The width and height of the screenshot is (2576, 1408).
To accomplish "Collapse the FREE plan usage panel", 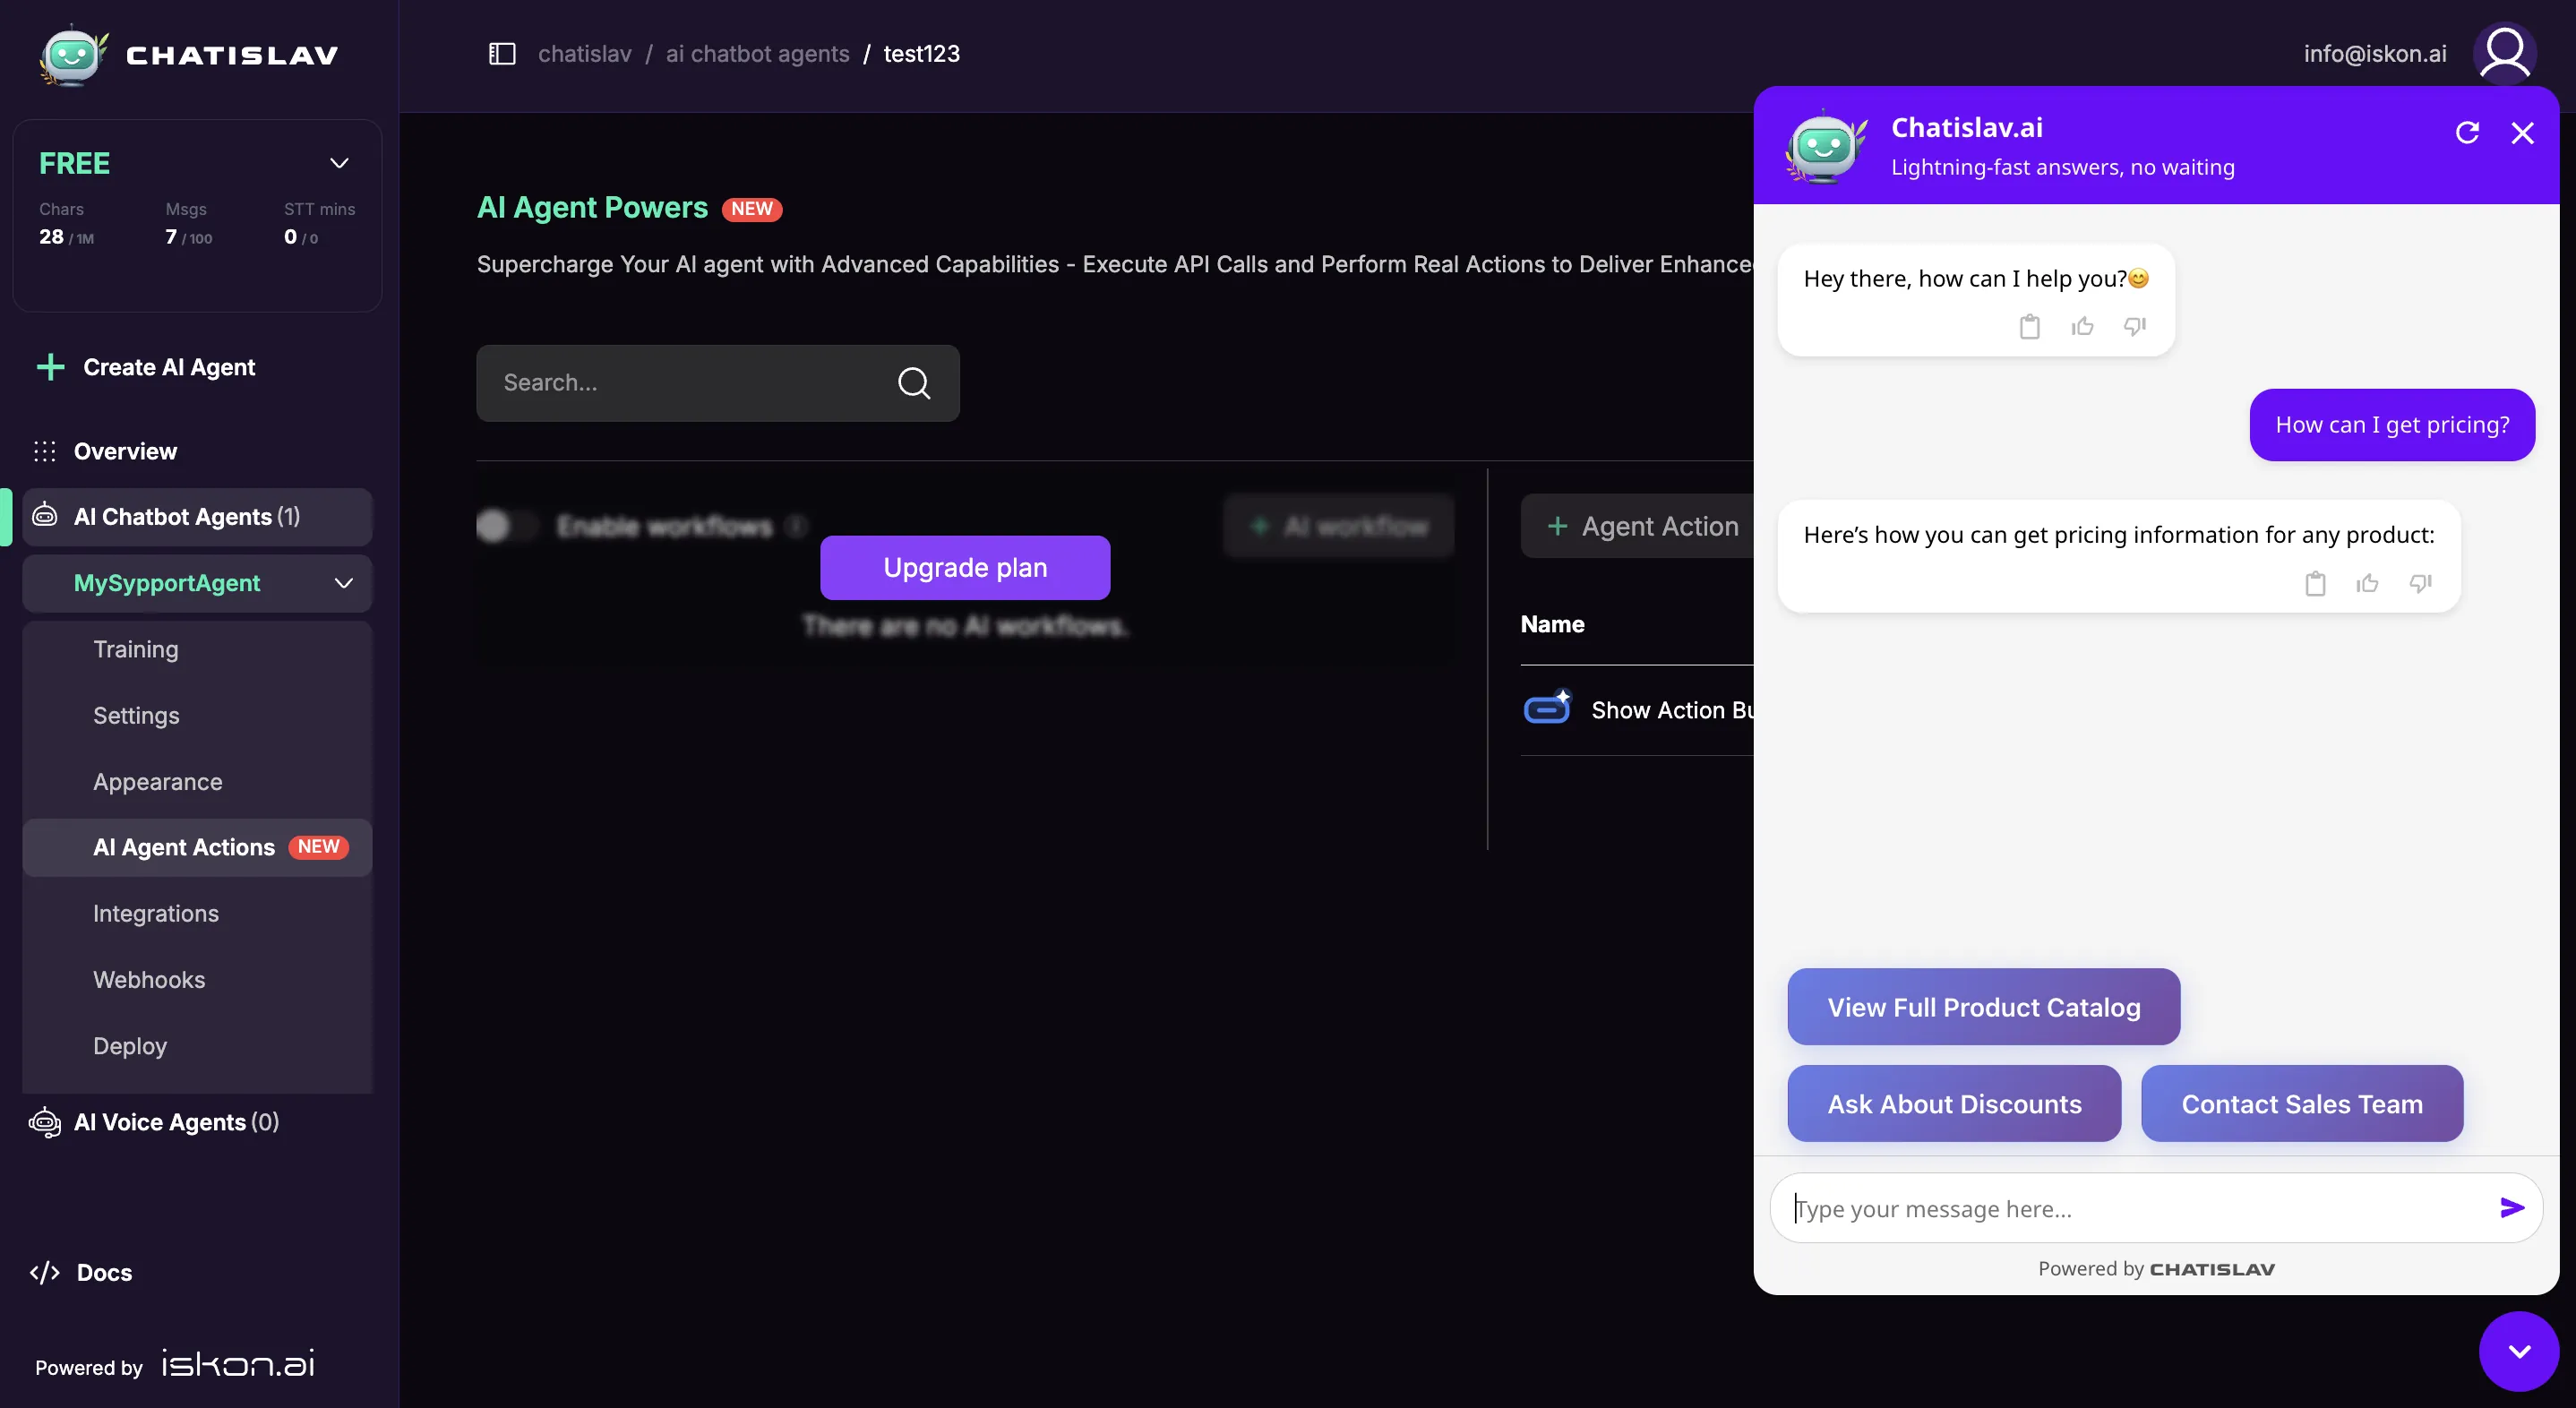I will (x=339, y=163).
